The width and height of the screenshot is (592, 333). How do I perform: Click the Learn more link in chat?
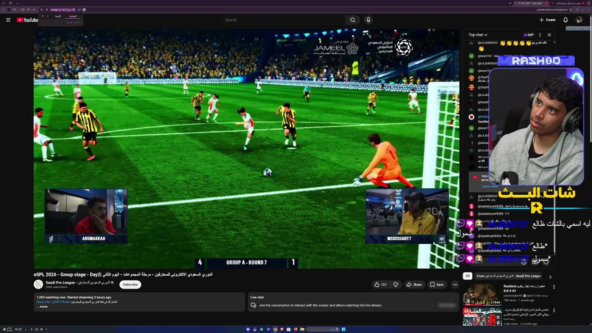click(x=489, y=186)
